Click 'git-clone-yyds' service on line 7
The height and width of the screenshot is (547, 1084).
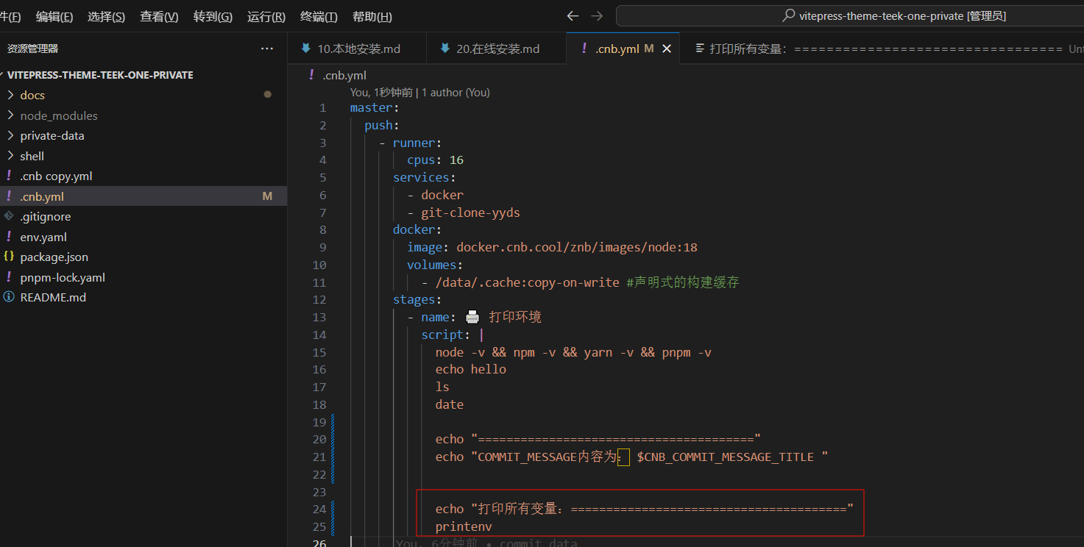pos(470,212)
